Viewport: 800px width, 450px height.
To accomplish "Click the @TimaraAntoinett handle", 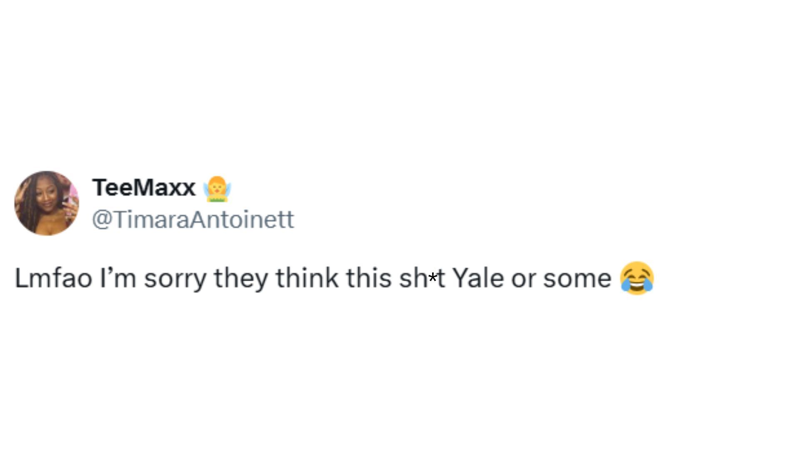I will click(x=193, y=220).
